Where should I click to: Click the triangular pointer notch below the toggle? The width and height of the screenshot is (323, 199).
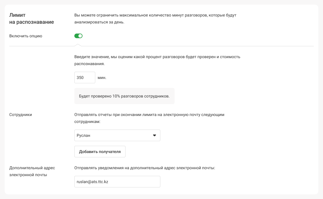(77, 45)
